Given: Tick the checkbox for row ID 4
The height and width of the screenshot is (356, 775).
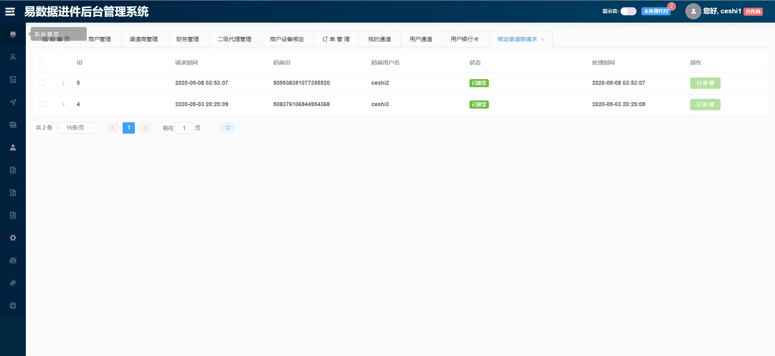Looking at the screenshot, I should 42,104.
